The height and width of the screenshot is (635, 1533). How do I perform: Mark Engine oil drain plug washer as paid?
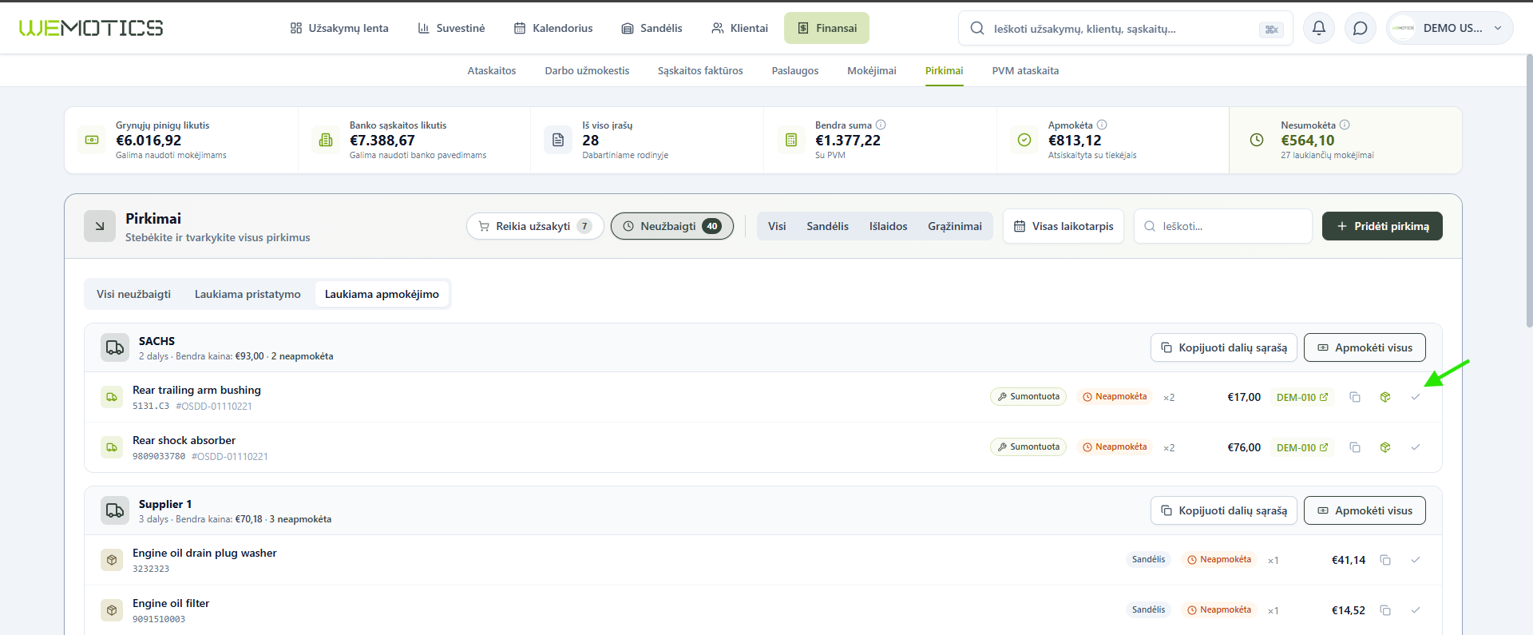click(1416, 560)
